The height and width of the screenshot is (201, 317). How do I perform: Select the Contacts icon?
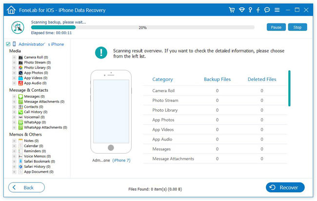[20, 107]
